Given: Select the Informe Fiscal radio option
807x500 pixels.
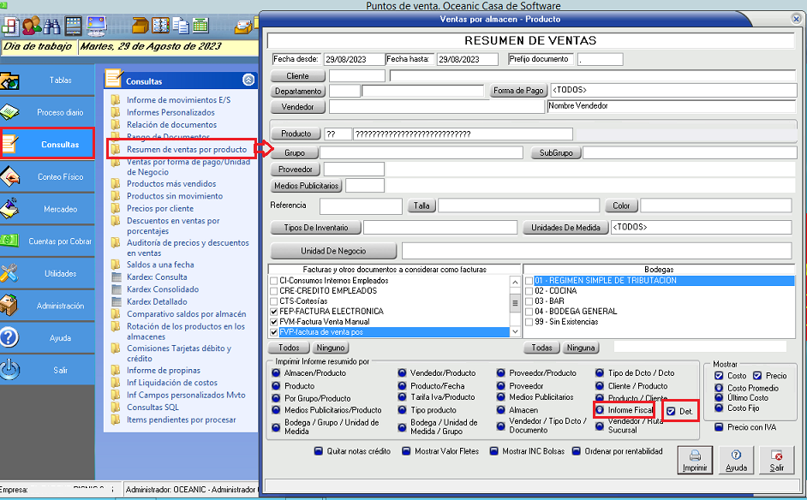Looking at the screenshot, I should [x=601, y=411].
